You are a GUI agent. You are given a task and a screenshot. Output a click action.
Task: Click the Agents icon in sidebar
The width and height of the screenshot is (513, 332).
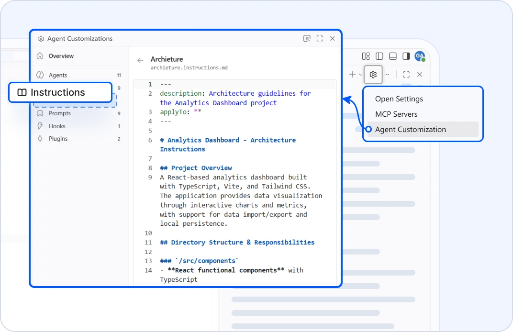tap(40, 75)
